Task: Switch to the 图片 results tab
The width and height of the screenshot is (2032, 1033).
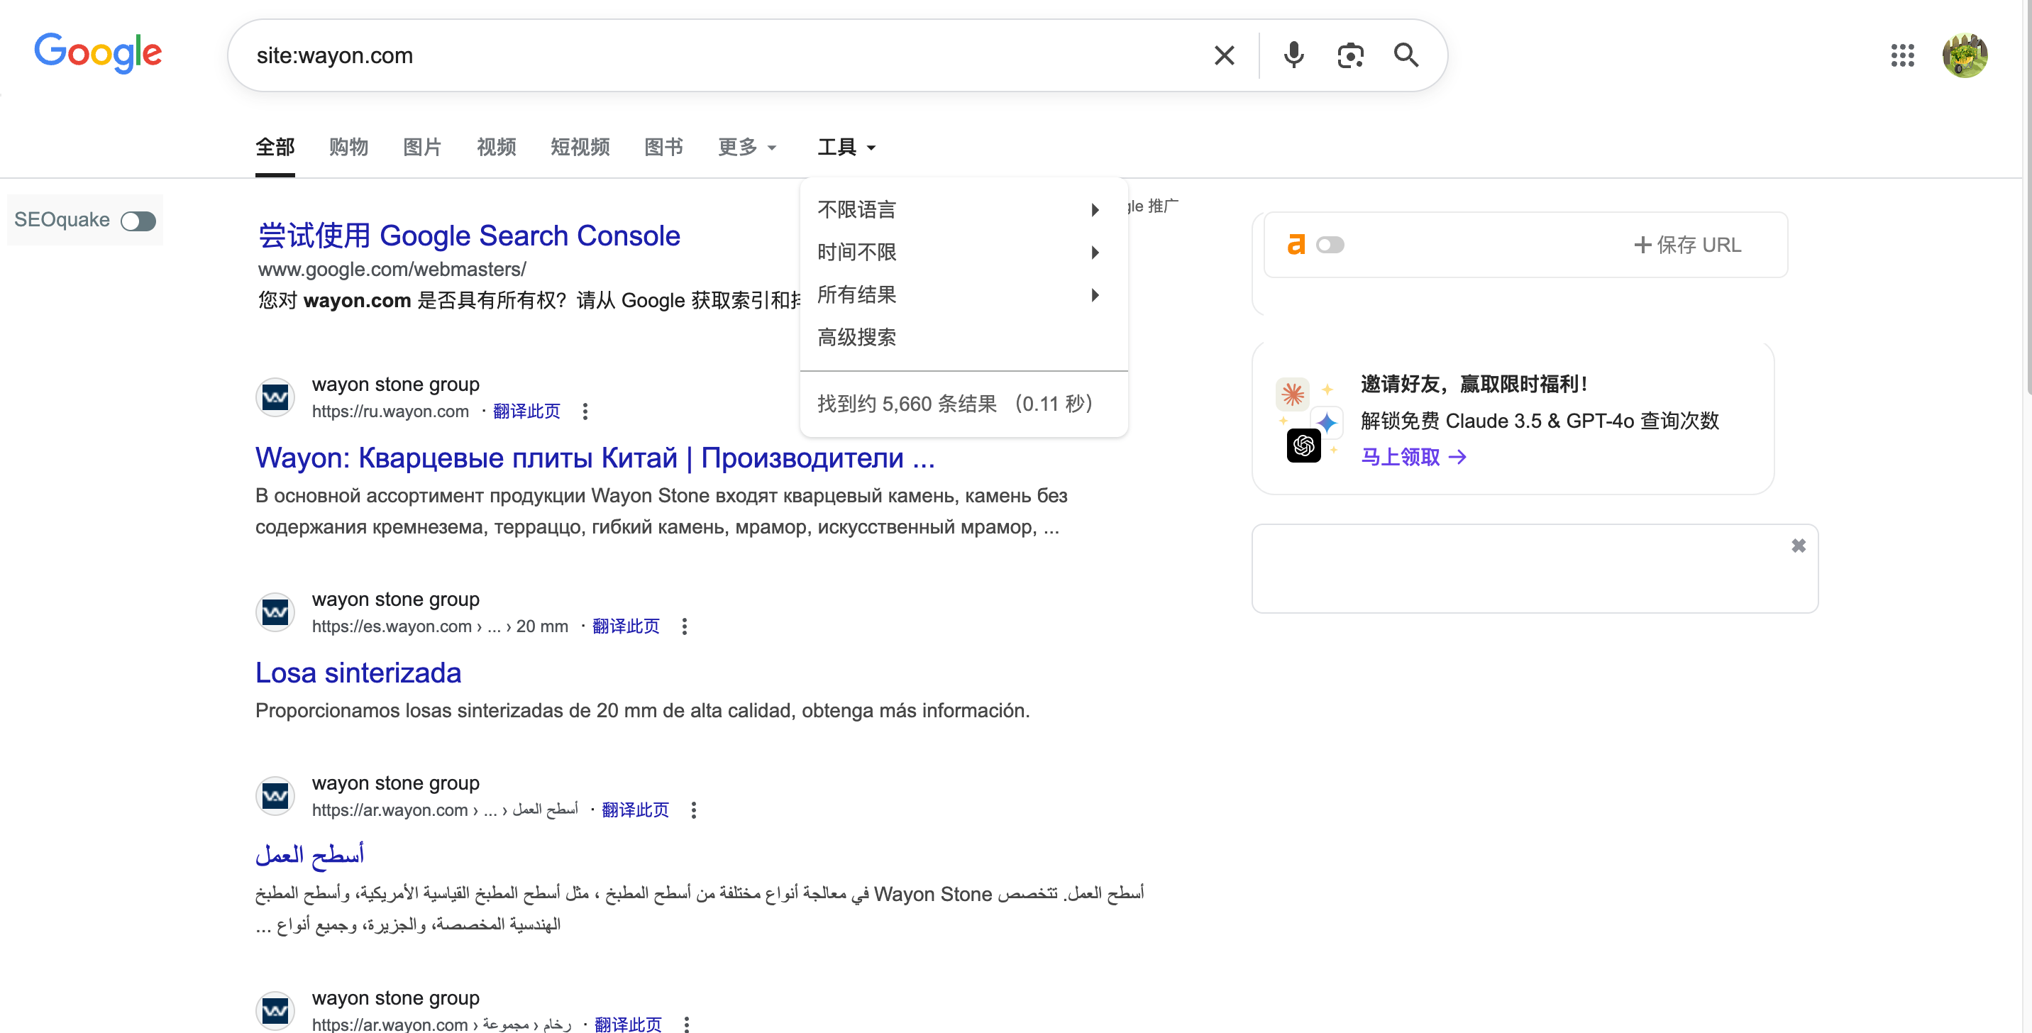Action: [x=421, y=148]
